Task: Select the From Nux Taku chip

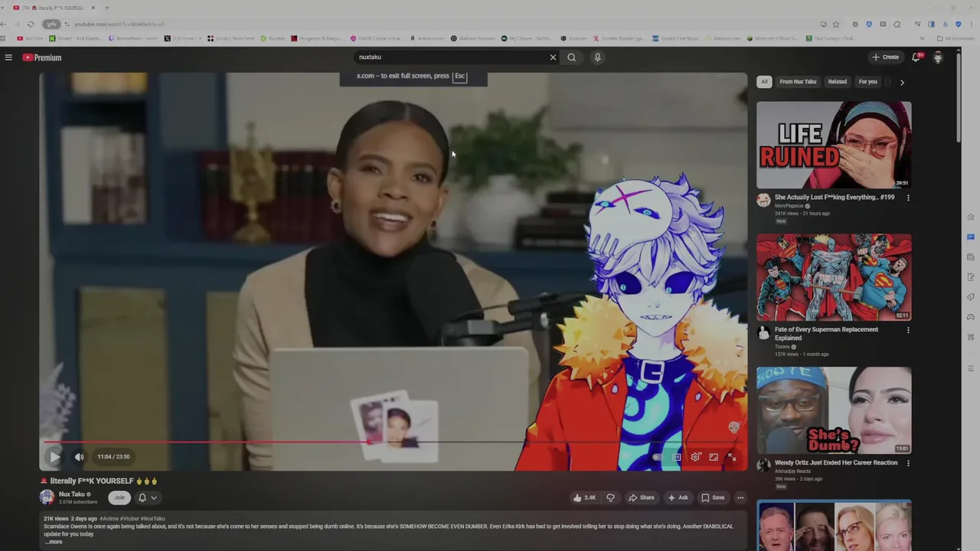Action: click(x=798, y=82)
